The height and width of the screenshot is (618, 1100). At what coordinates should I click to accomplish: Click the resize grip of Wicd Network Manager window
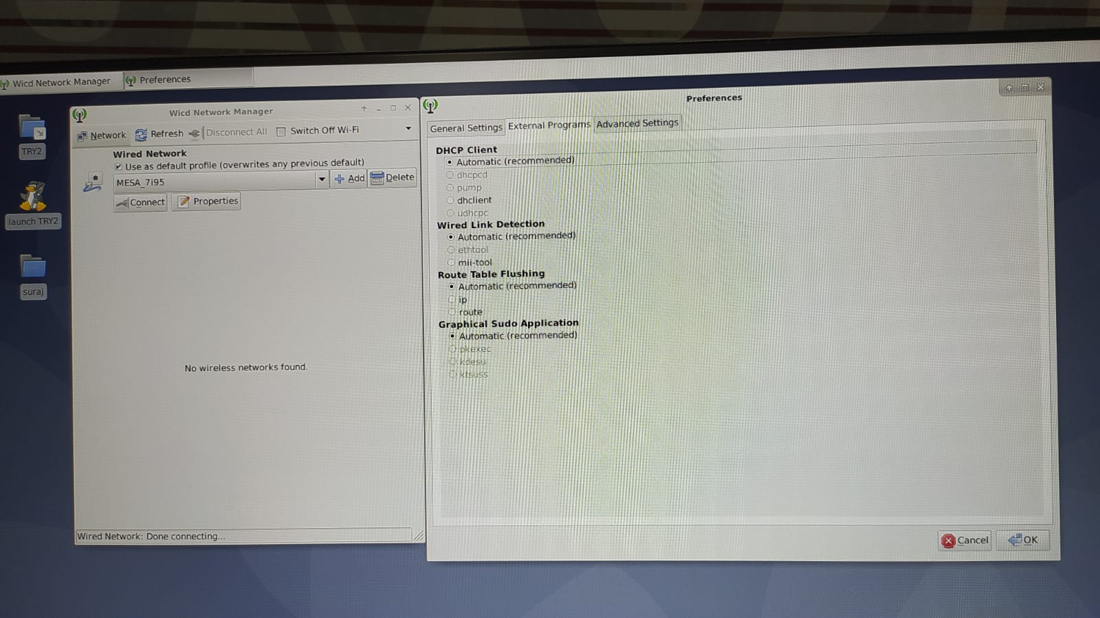click(419, 536)
